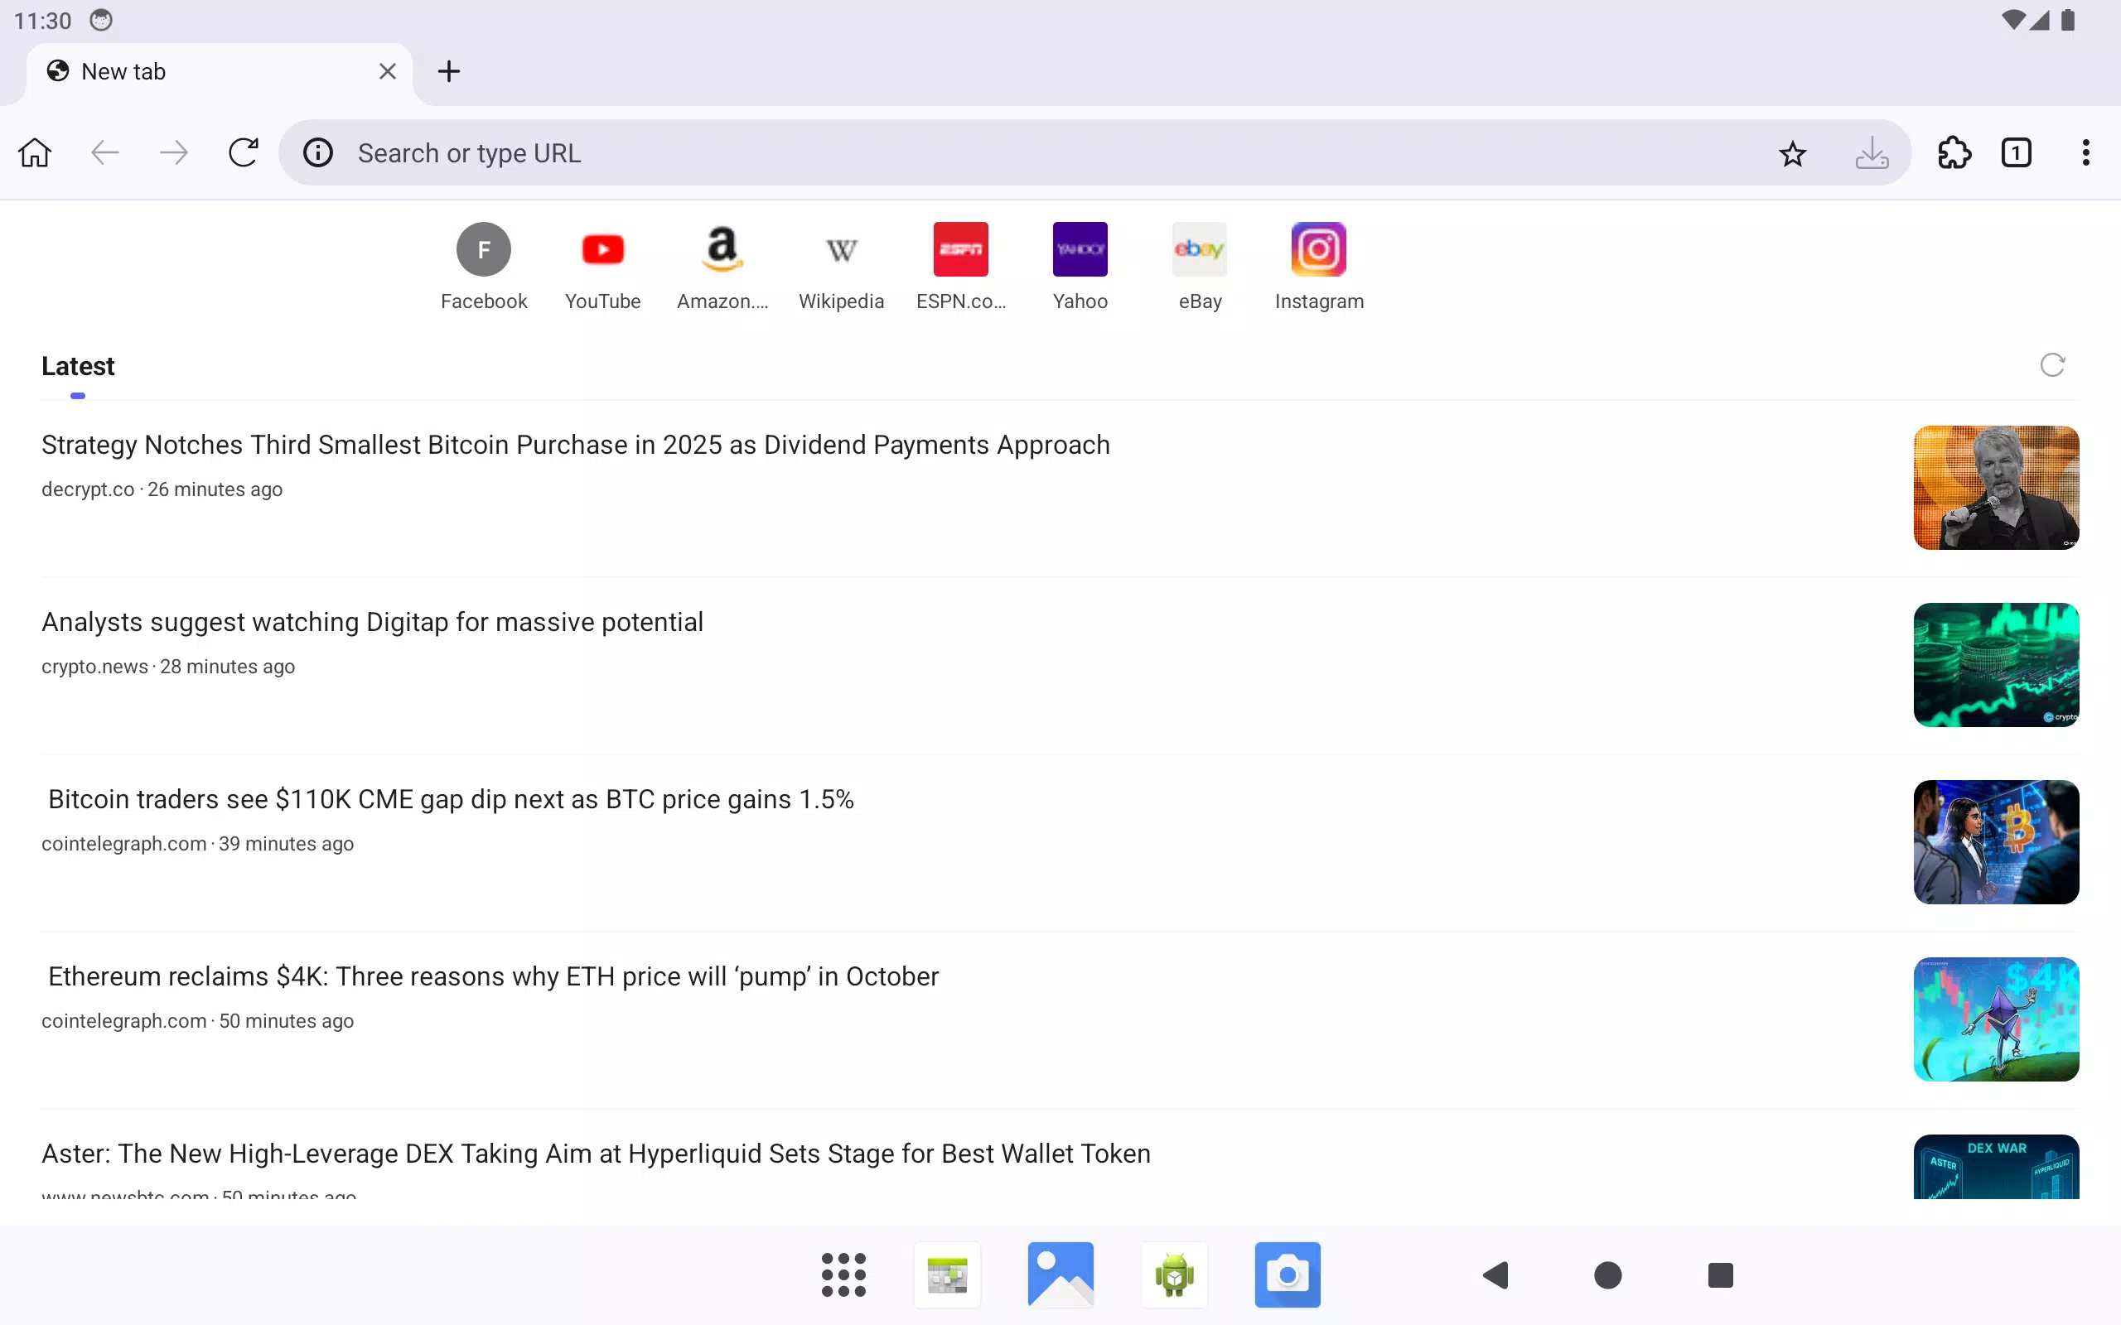Launch the camera app in taskbar
The height and width of the screenshot is (1325, 2121).
(x=1288, y=1275)
